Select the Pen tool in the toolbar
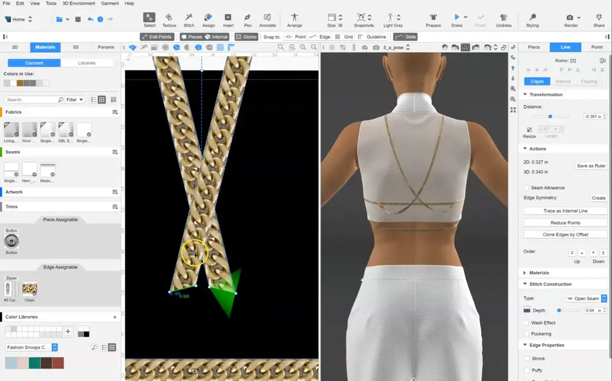 (x=247, y=18)
